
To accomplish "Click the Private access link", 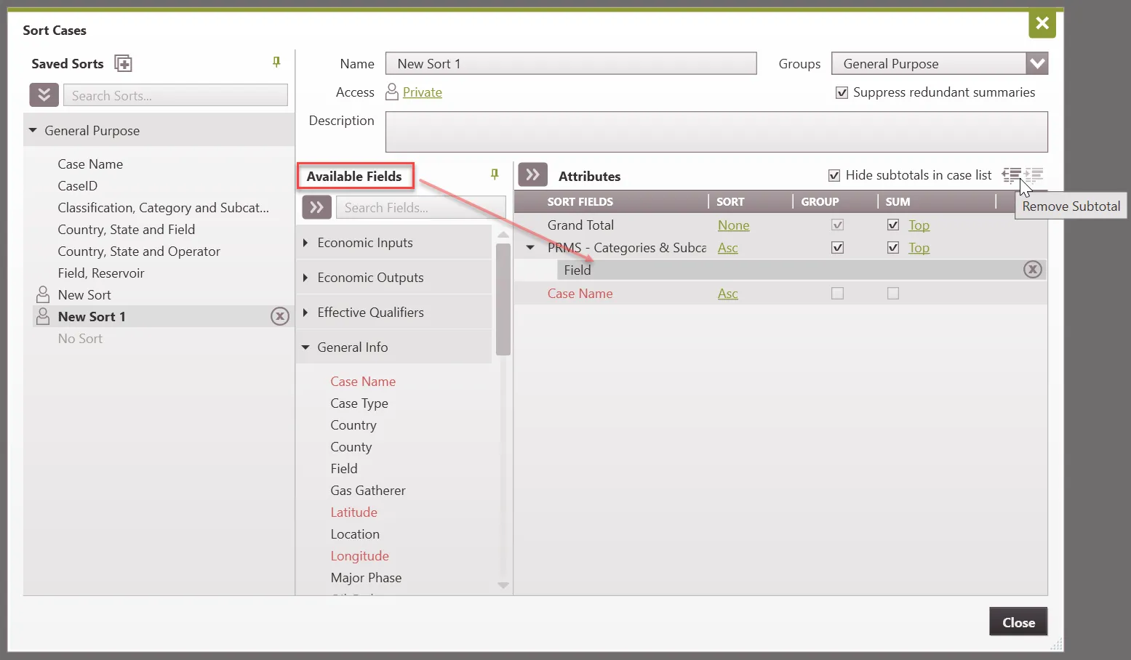I will pyautogui.click(x=422, y=92).
